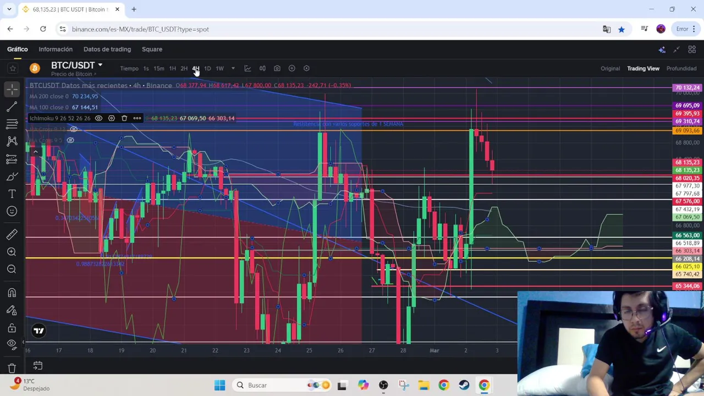Viewport: 704px width, 396px height.
Task: Click the zoom out tool
Action: coord(12,269)
